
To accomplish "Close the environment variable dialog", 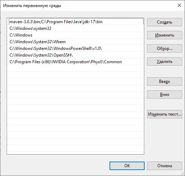I will tap(179, 5).
